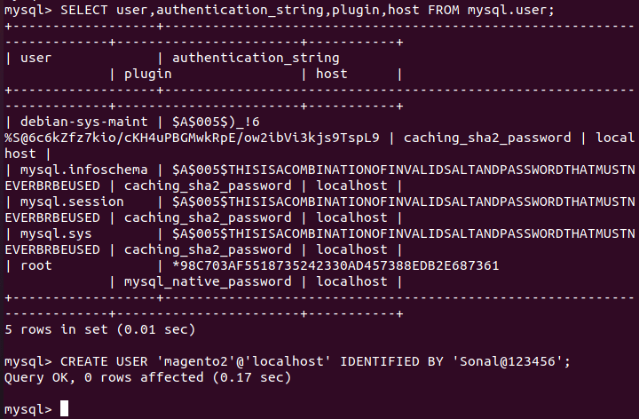Viewport: 639px width, 419px height.
Task: Click the plugin column header
Action: [x=148, y=75]
